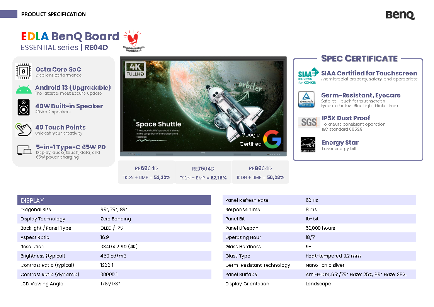Click the 'Google Certified' label
This screenshot has height=307, width=434.
point(250,139)
